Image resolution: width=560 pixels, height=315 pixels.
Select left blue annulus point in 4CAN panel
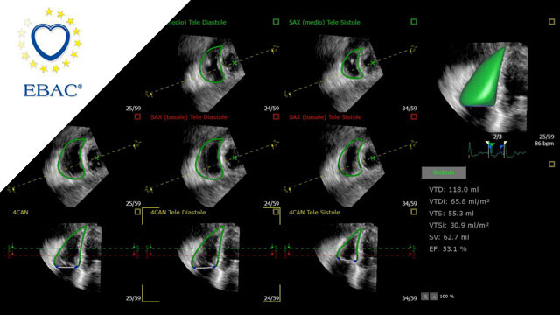pyautogui.click(x=57, y=266)
